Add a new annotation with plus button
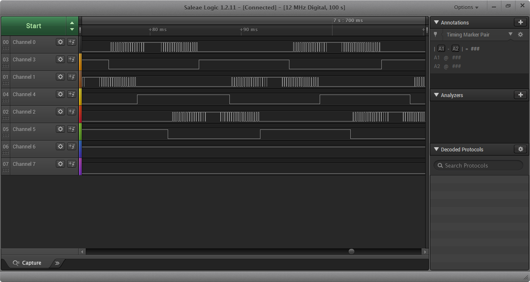This screenshot has width=530, height=282. pos(520,22)
